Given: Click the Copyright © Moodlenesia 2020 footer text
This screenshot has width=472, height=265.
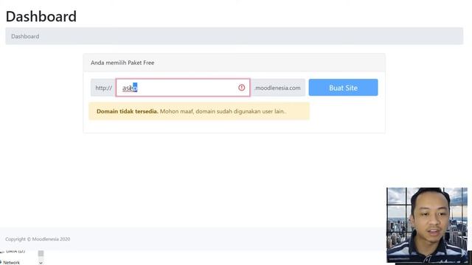Looking at the screenshot, I should (x=38, y=239).
